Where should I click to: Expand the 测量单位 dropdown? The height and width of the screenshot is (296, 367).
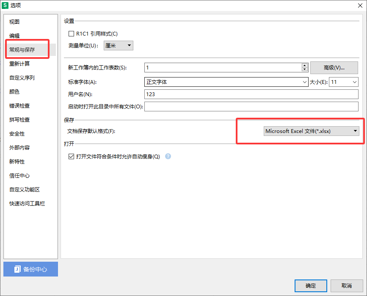119,46
